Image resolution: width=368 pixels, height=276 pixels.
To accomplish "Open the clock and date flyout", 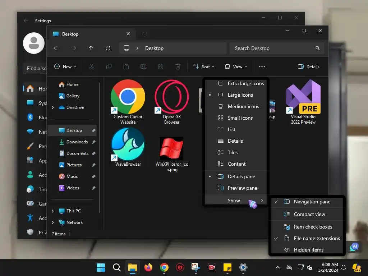I will coord(328,267).
